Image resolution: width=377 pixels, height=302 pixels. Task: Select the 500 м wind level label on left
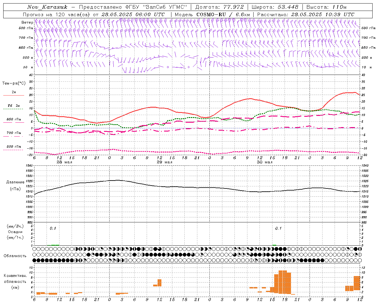28,58
